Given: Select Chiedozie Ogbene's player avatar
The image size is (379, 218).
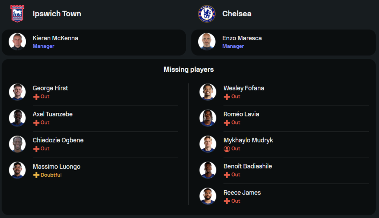Looking at the screenshot, I should (17, 144).
